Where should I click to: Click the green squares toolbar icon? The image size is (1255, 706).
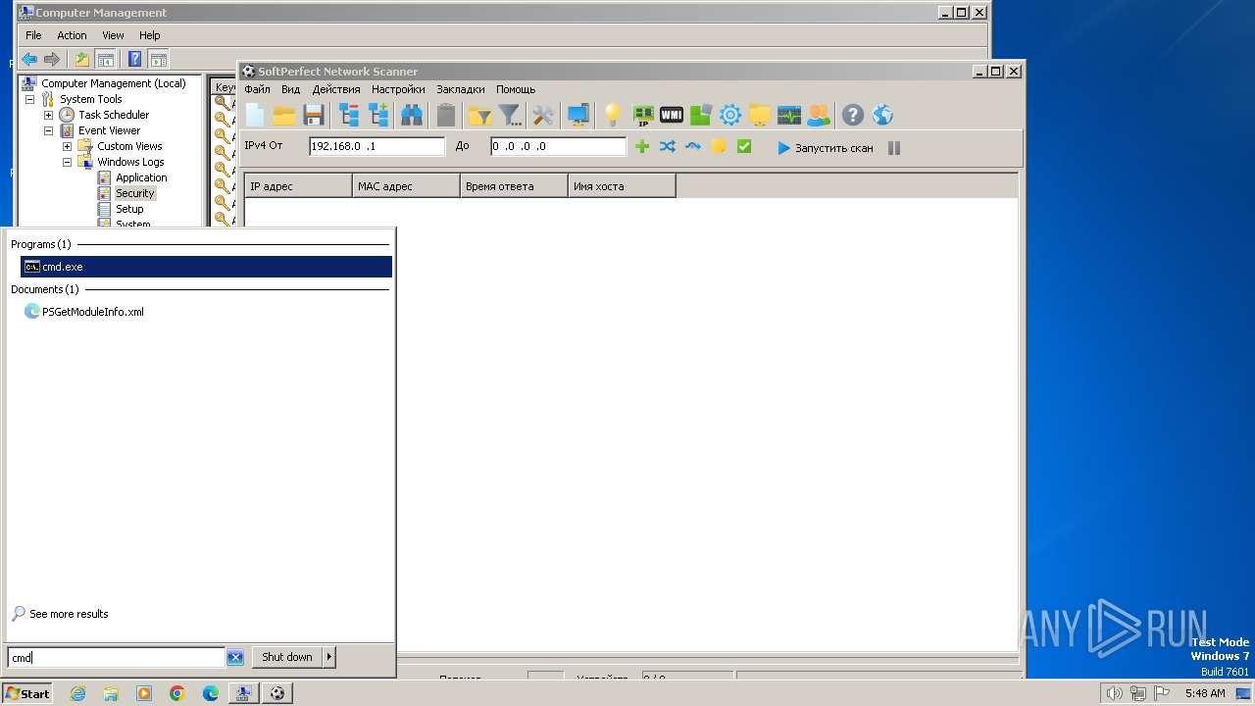tap(700, 116)
